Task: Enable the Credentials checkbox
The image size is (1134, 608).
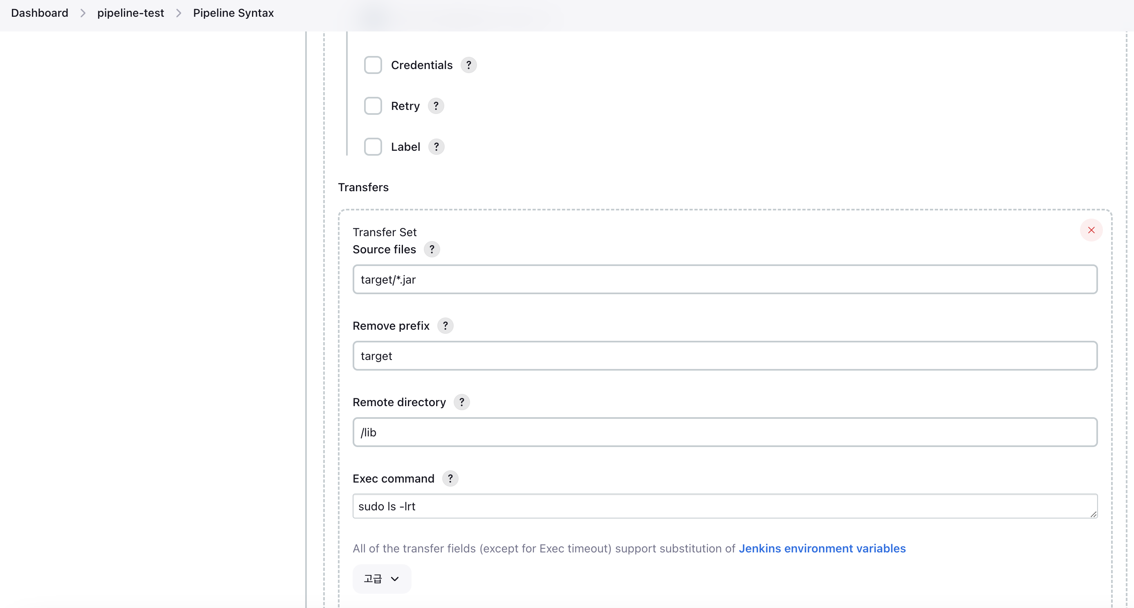Action: tap(373, 65)
